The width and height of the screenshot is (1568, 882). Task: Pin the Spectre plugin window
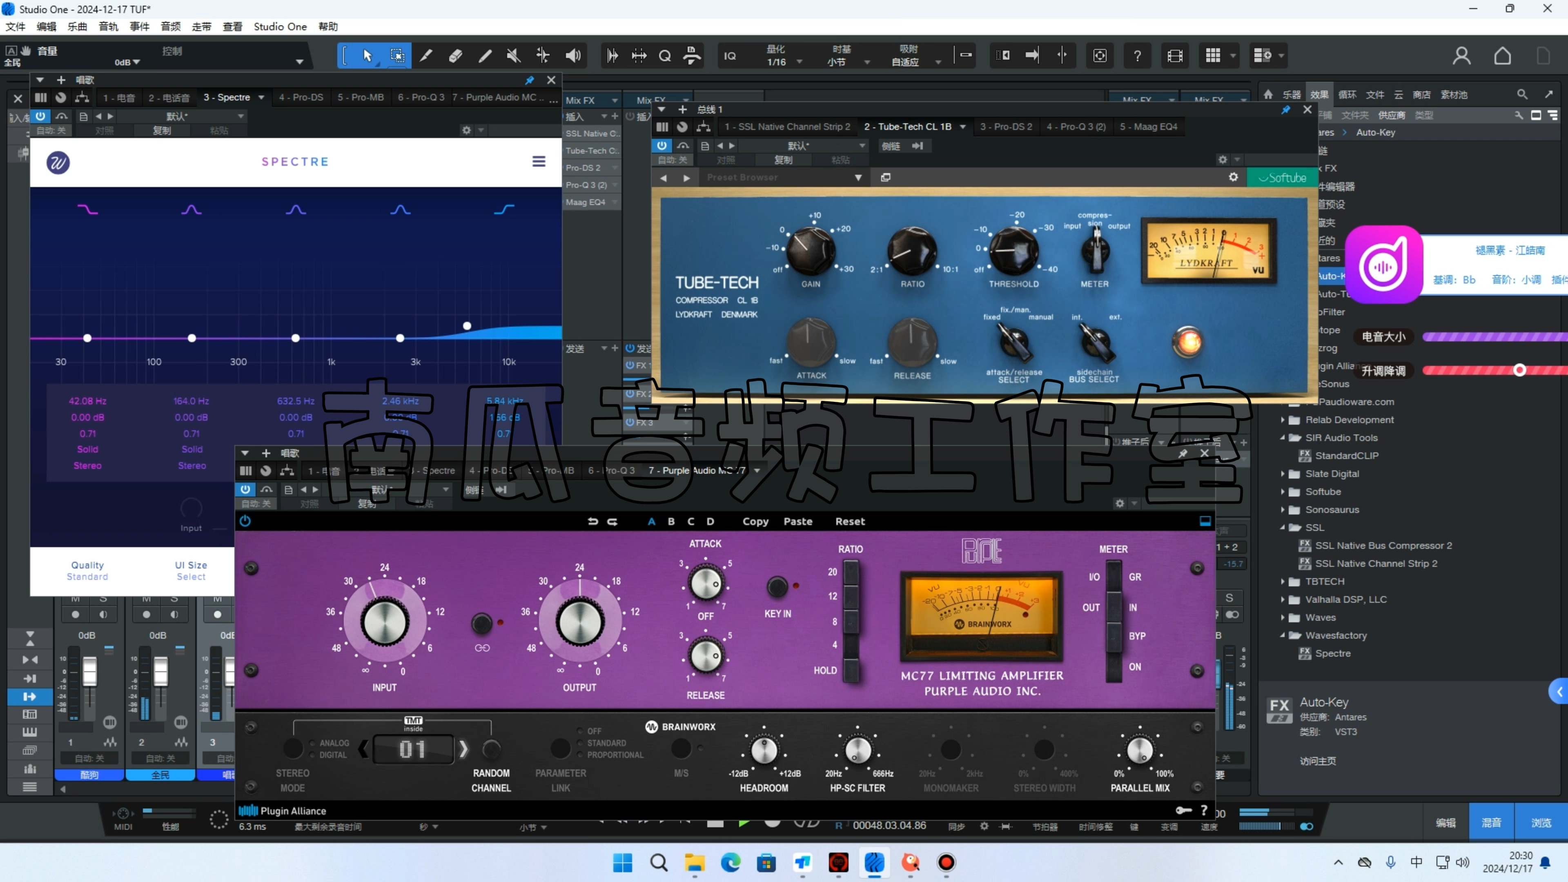click(530, 80)
